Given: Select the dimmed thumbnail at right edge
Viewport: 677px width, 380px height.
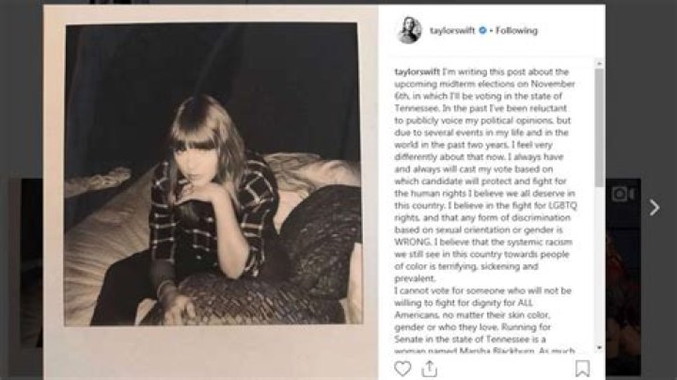Looking at the screenshot, I should pos(623,277).
